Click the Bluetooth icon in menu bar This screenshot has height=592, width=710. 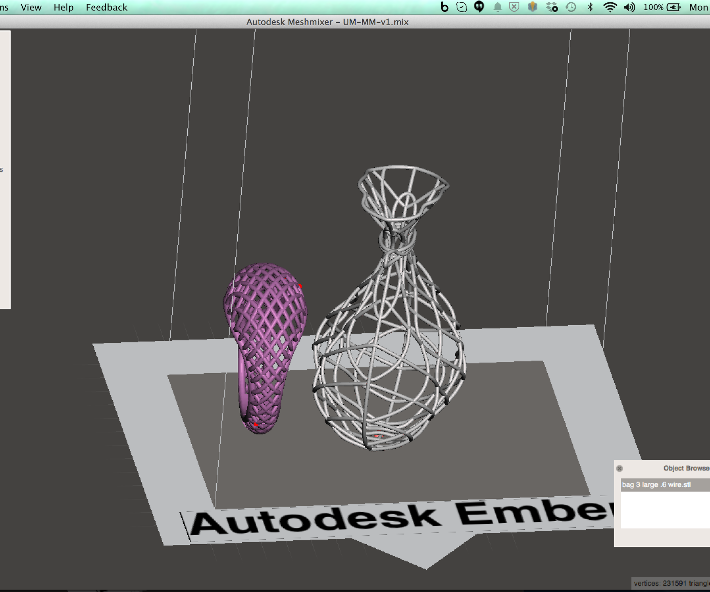591,7
